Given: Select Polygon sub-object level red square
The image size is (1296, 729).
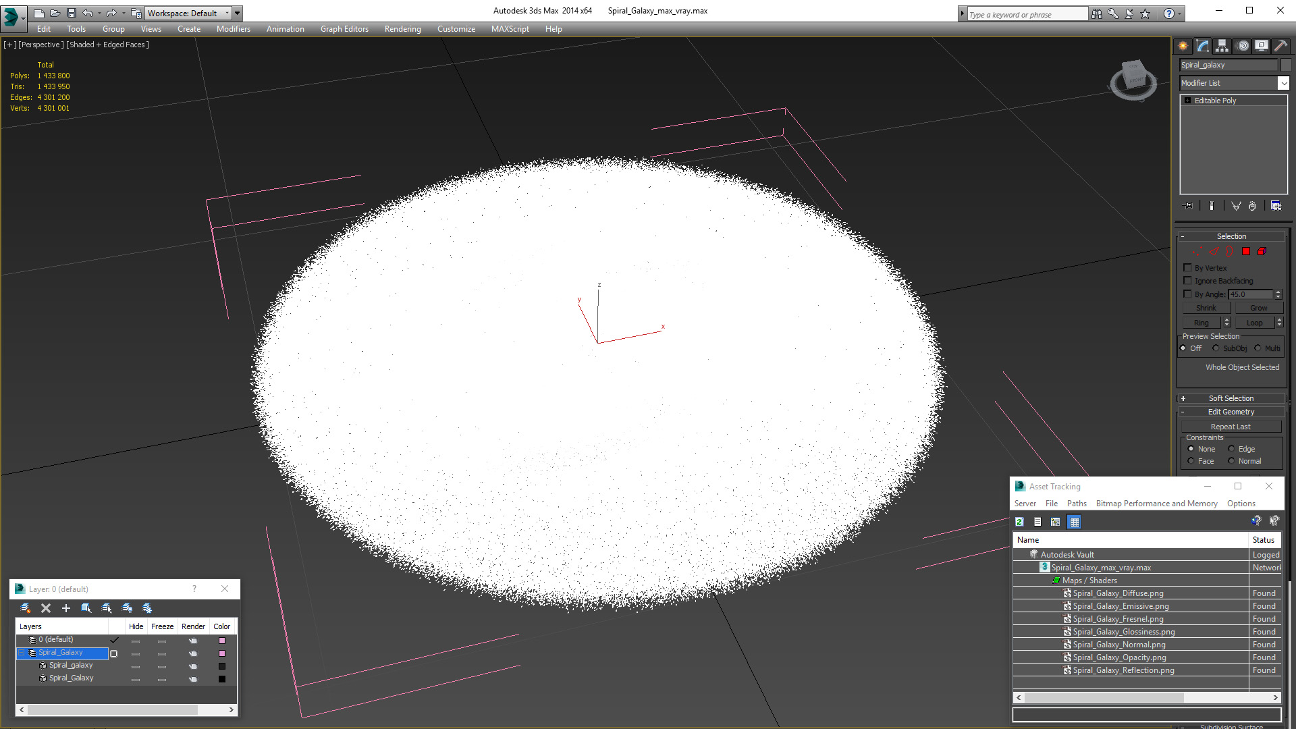Looking at the screenshot, I should [x=1246, y=251].
